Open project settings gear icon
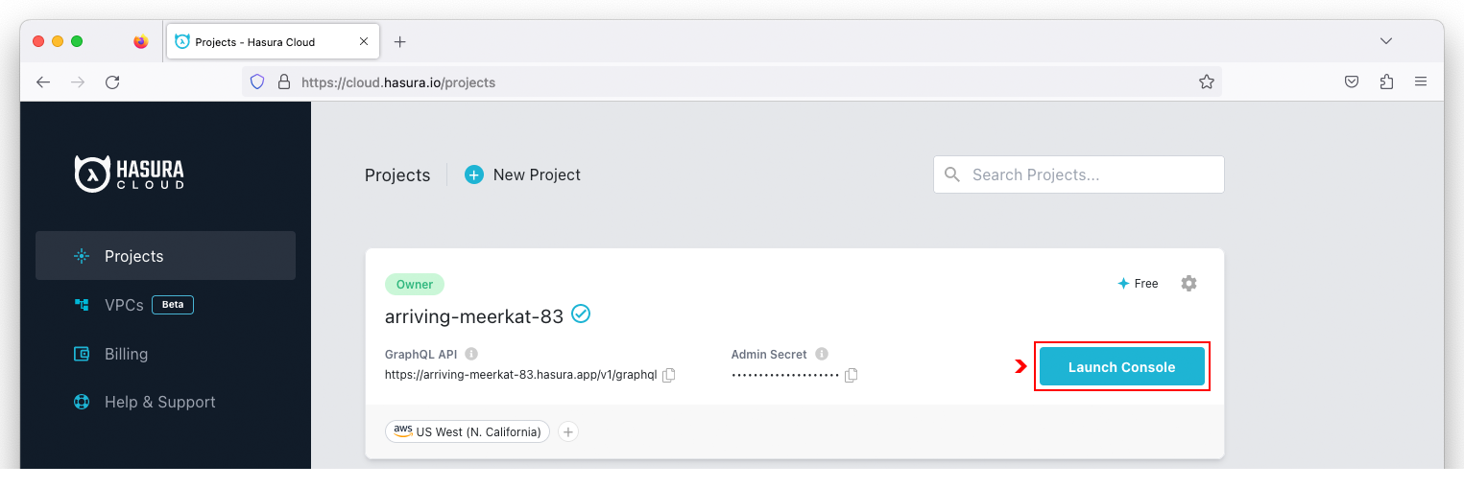 1188,284
